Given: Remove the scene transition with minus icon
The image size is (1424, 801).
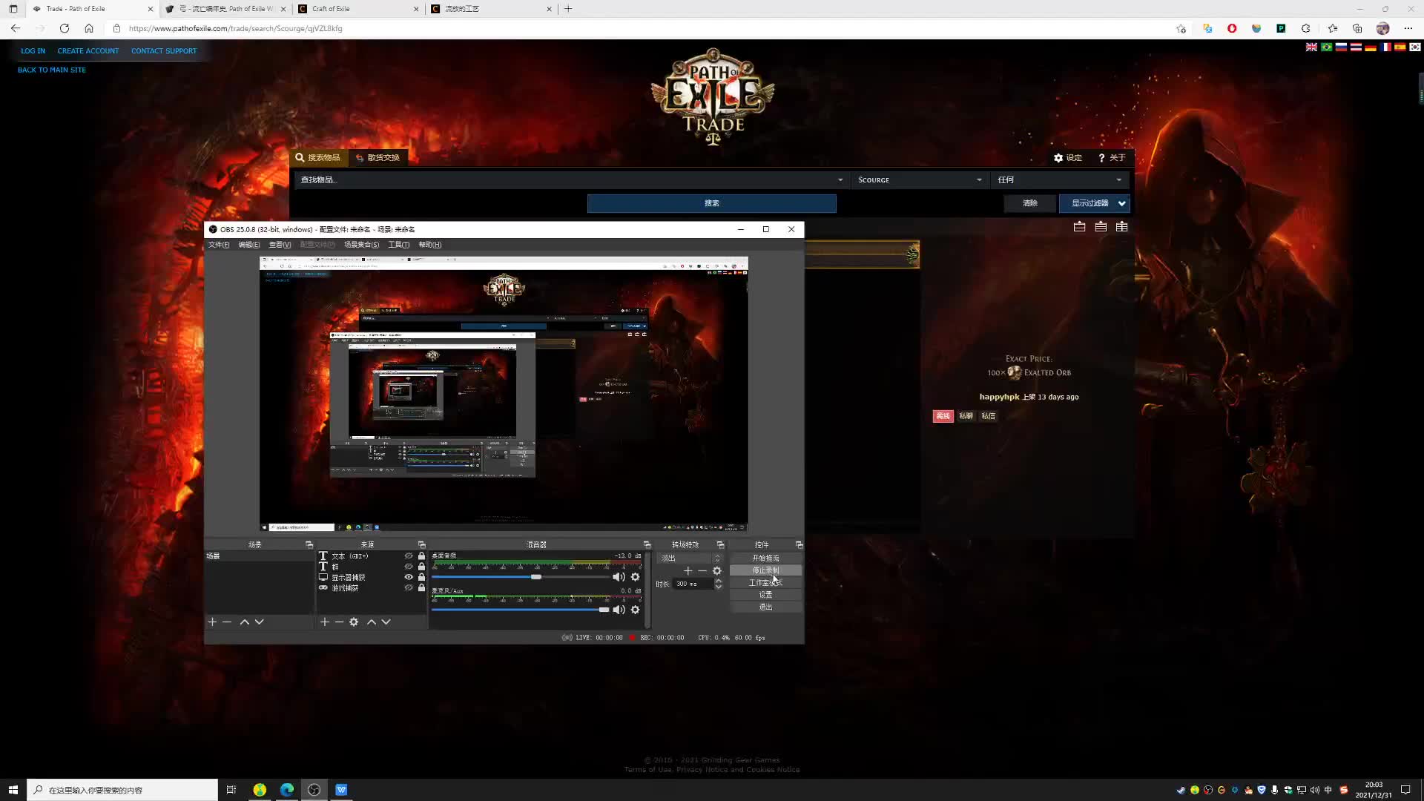Looking at the screenshot, I should [702, 570].
